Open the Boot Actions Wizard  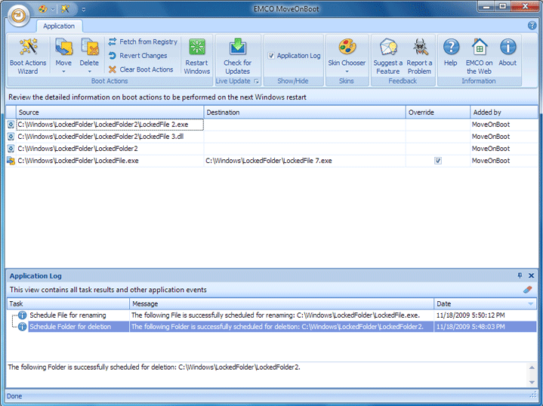click(x=28, y=56)
